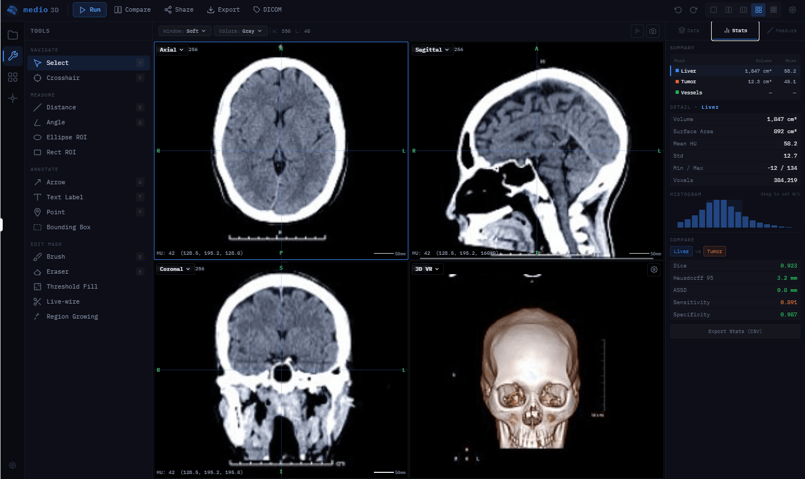Screen dimensions: 805x479
Task: Click the Run button
Action: click(x=89, y=9)
